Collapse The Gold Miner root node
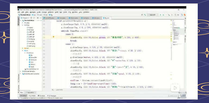Screen dimensions: 209x103 [21, 21]
